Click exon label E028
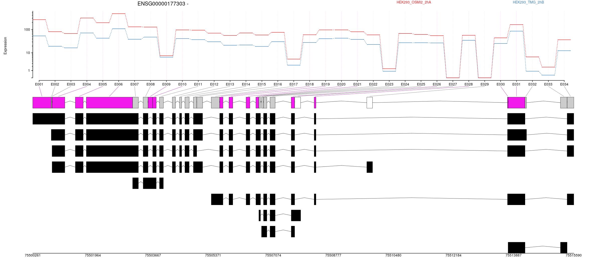 469,84
